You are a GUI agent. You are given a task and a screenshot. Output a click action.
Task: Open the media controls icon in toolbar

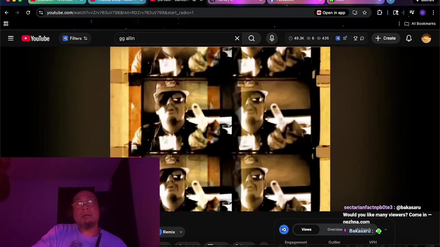point(412,13)
